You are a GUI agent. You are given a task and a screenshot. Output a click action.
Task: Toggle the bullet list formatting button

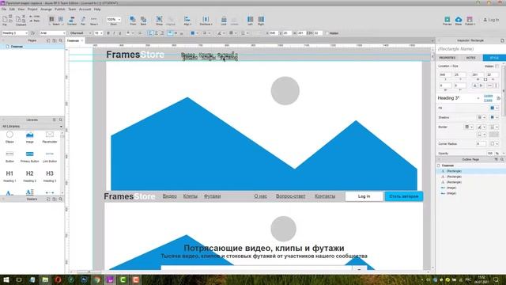tap(140, 33)
